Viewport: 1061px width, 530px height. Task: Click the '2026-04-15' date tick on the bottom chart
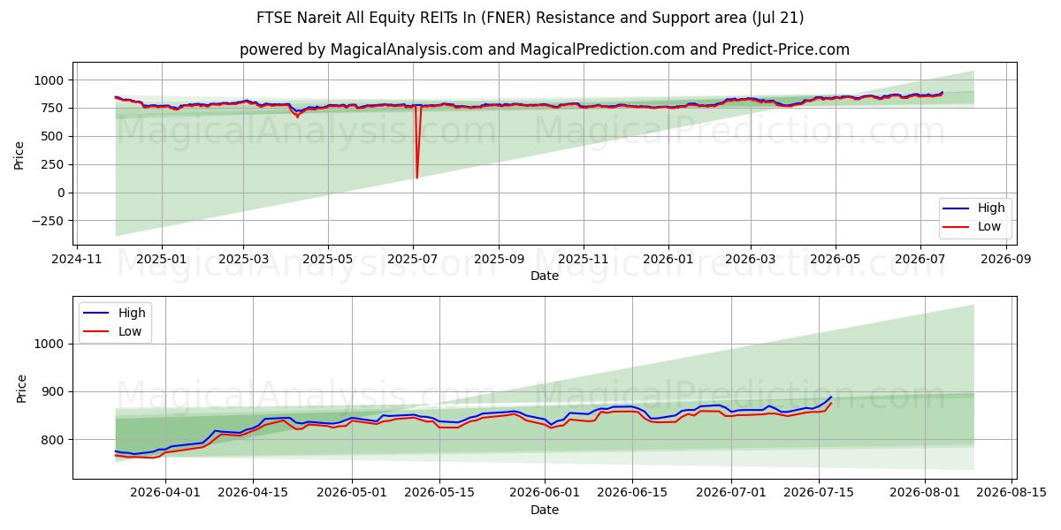(254, 492)
